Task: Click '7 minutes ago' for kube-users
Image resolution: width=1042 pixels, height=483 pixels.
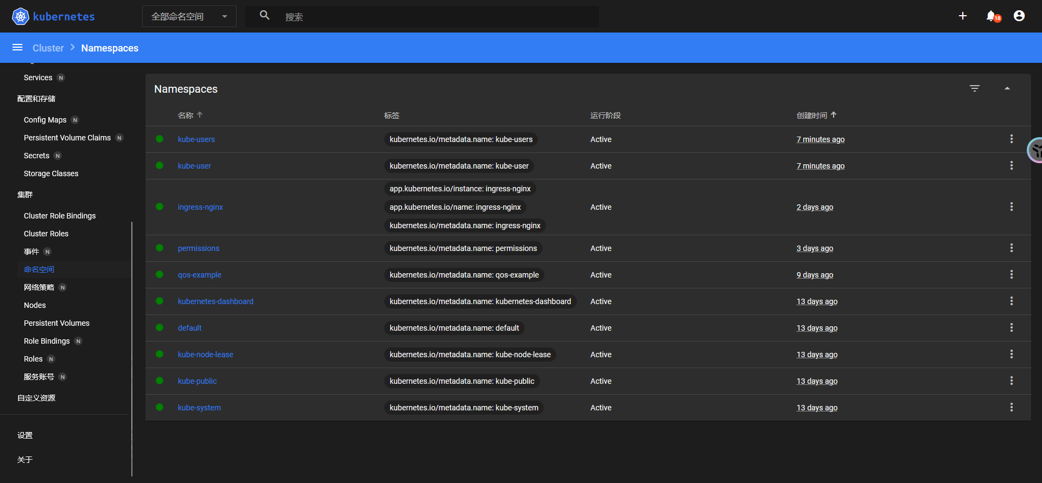Action: point(821,139)
